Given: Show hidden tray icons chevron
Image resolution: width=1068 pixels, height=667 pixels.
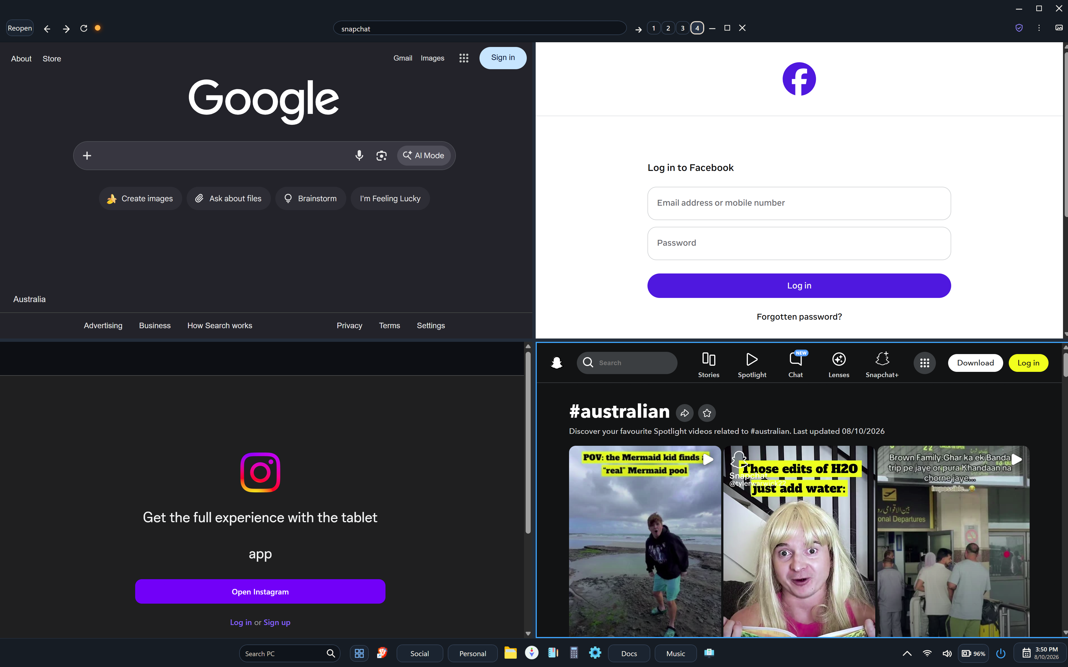Looking at the screenshot, I should click(x=907, y=654).
